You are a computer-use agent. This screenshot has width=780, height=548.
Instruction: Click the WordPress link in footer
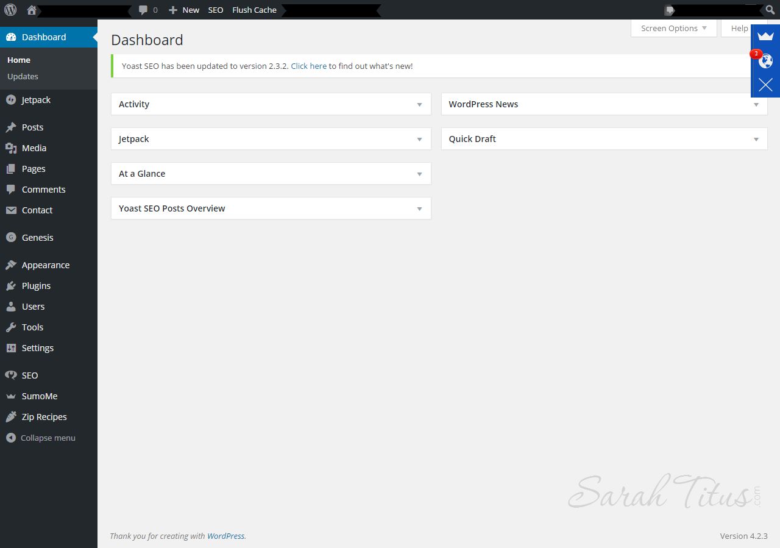tap(225, 536)
